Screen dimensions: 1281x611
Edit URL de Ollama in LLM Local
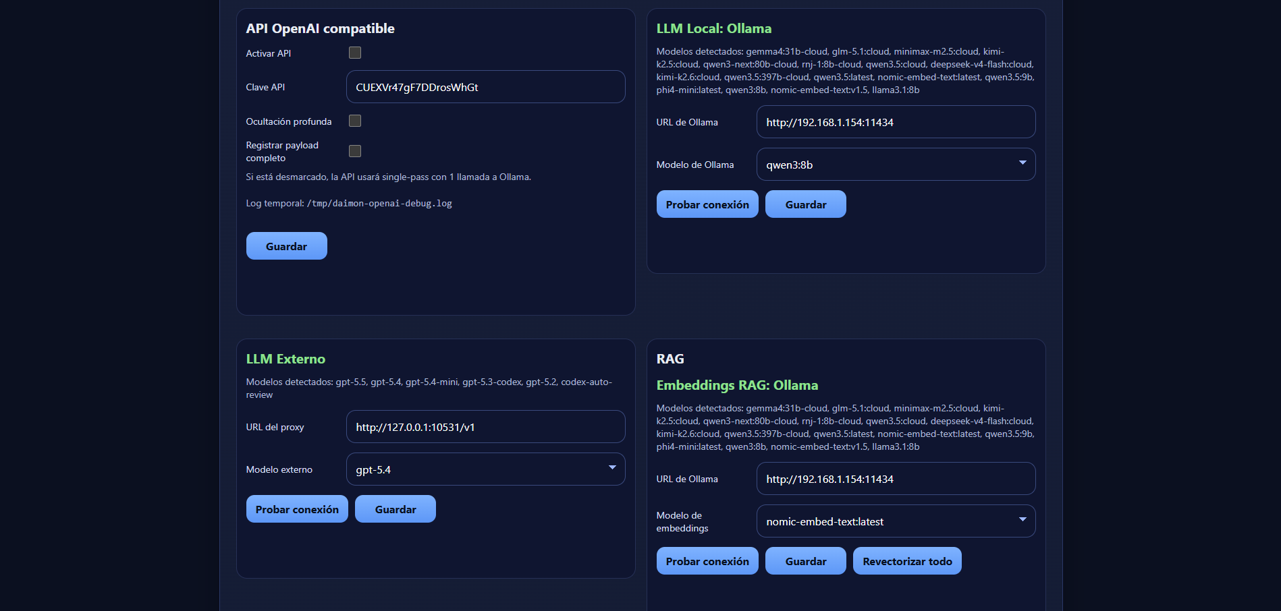(x=896, y=122)
